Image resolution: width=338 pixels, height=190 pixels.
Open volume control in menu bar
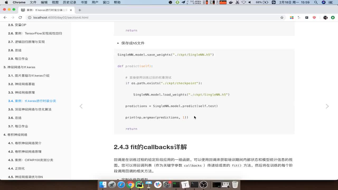point(250,2)
